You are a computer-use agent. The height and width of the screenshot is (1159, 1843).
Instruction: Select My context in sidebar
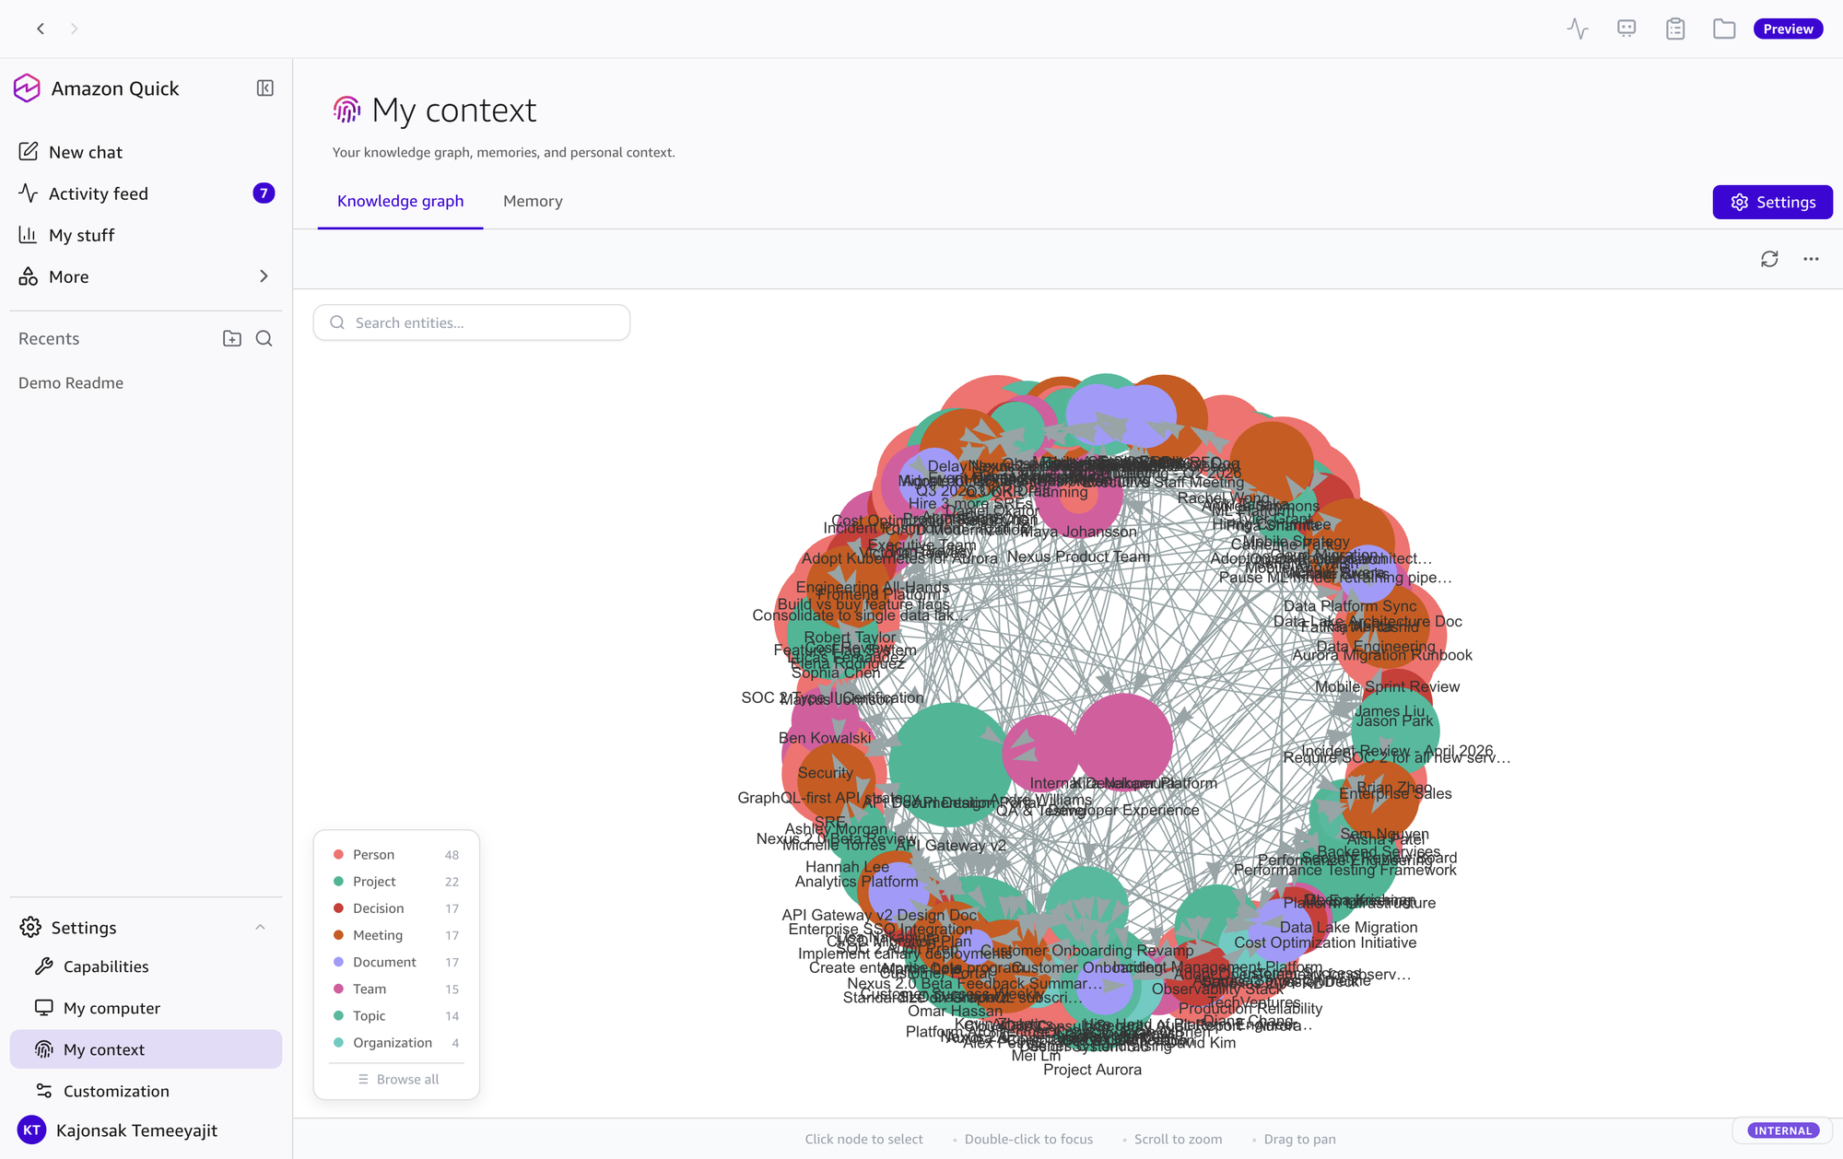click(147, 1049)
